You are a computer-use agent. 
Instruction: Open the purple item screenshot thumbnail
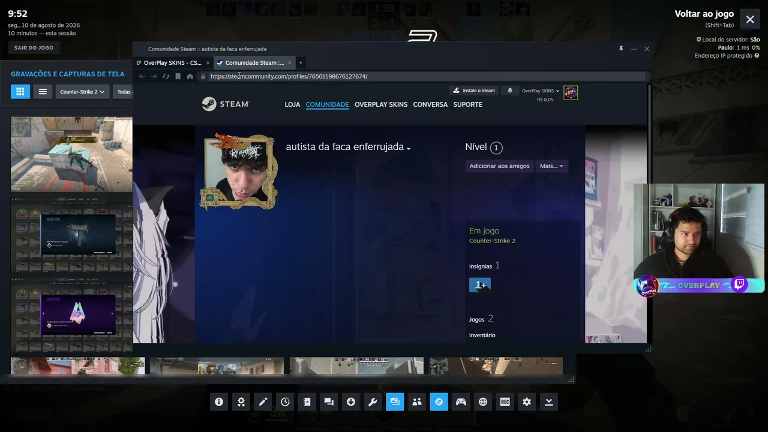click(71, 314)
